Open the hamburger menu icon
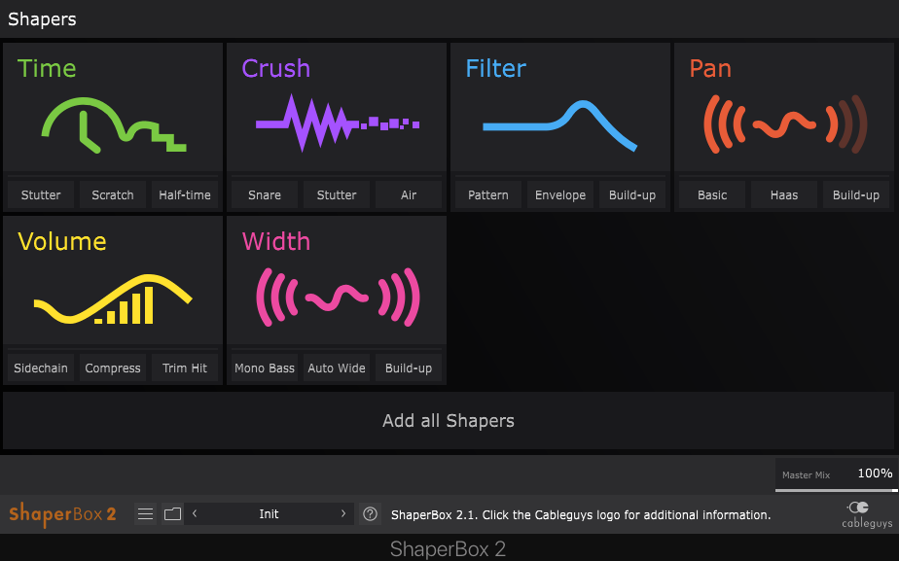The image size is (899, 561). point(146,514)
